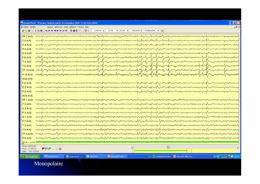
Task: Fast forward the EEG trace
Action: pyautogui.click(x=60, y=31)
